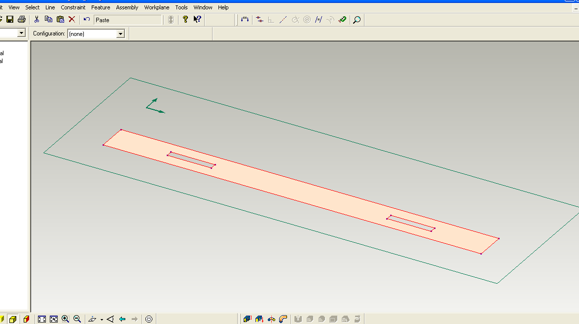Start the Extrude Boss feature
The width and height of the screenshot is (579, 324).
(248, 319)
